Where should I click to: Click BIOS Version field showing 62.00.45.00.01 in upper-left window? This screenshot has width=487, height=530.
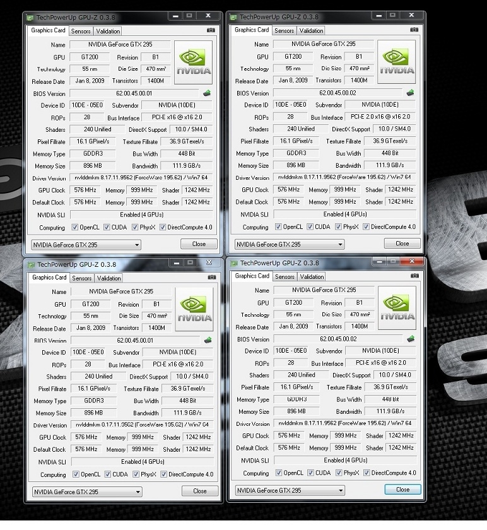click(x=134, y=93)
